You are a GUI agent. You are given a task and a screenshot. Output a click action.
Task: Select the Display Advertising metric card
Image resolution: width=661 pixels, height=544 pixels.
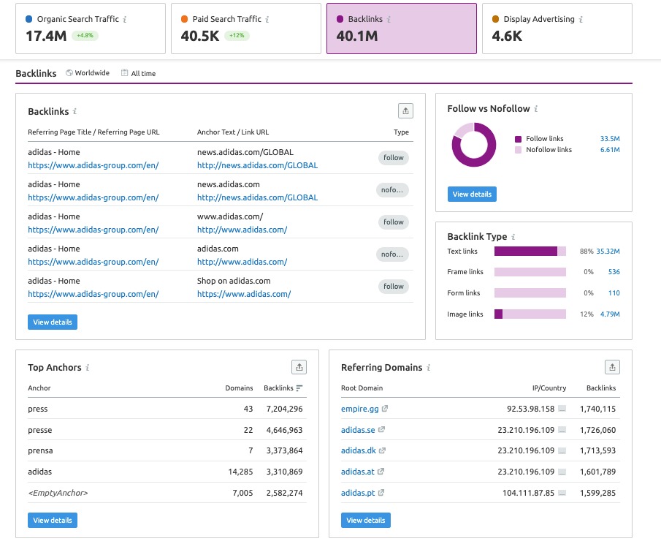pyautogui.click(x=557, y=29)
